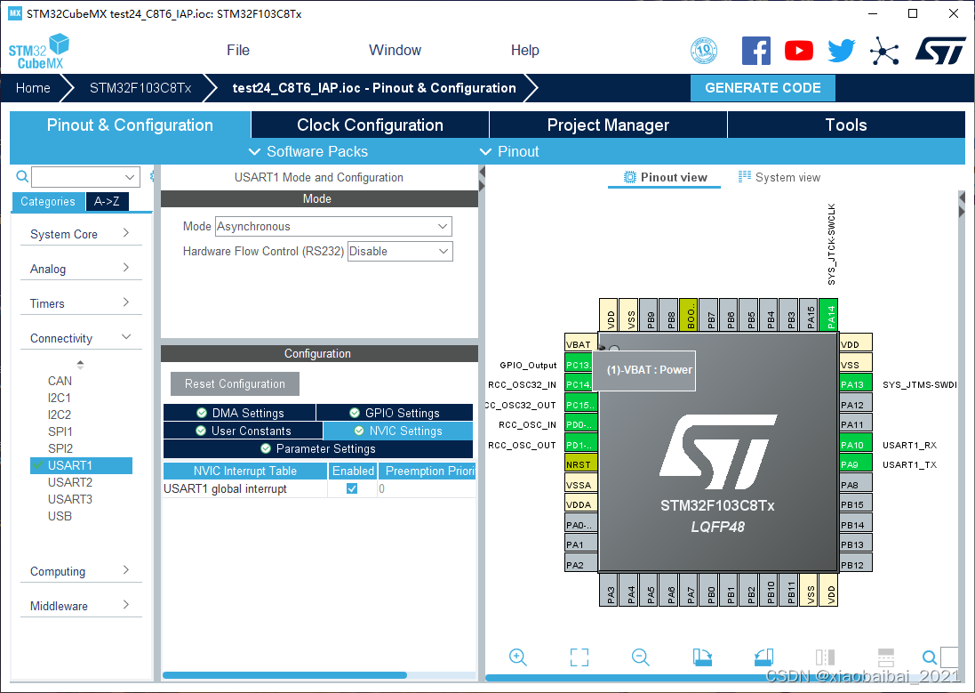Expand the Computing category

pos(81,571)
